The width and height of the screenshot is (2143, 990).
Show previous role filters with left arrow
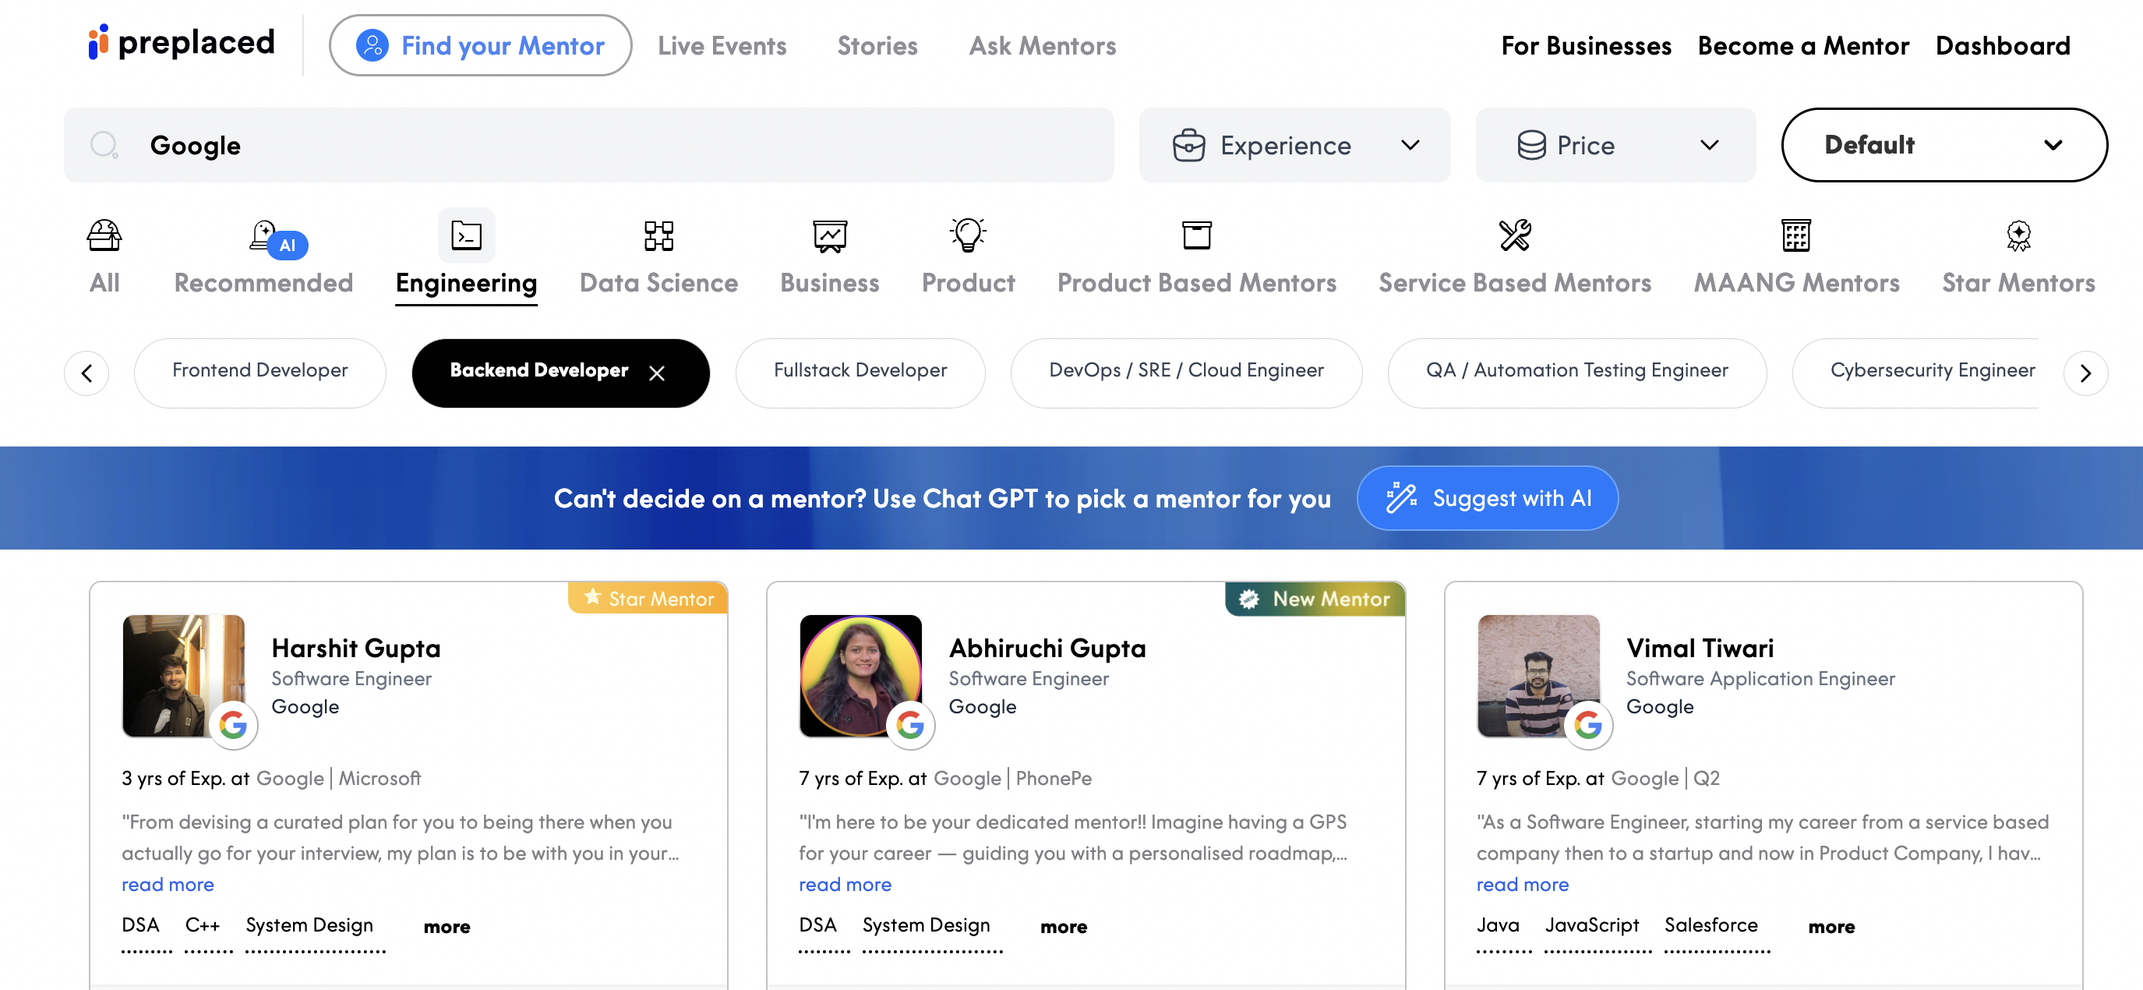tap(86, 373)
